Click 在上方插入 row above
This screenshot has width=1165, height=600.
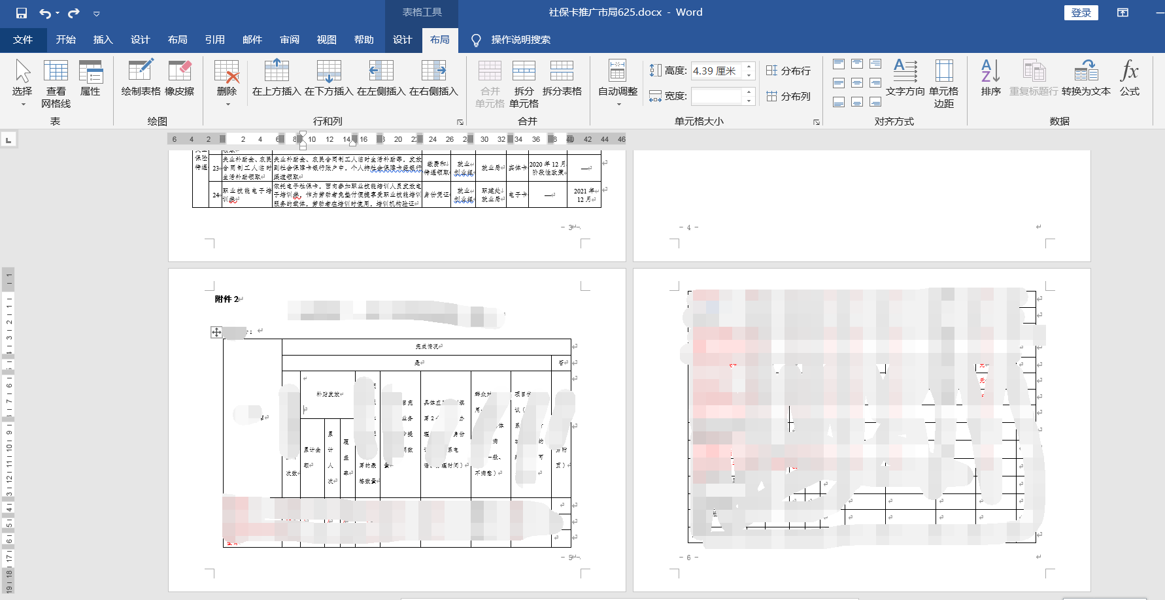tap(277, 78)
